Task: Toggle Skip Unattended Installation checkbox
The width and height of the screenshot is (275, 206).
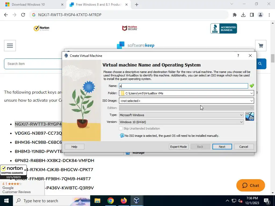Action: pyautogui.click(x=121, y=128)
